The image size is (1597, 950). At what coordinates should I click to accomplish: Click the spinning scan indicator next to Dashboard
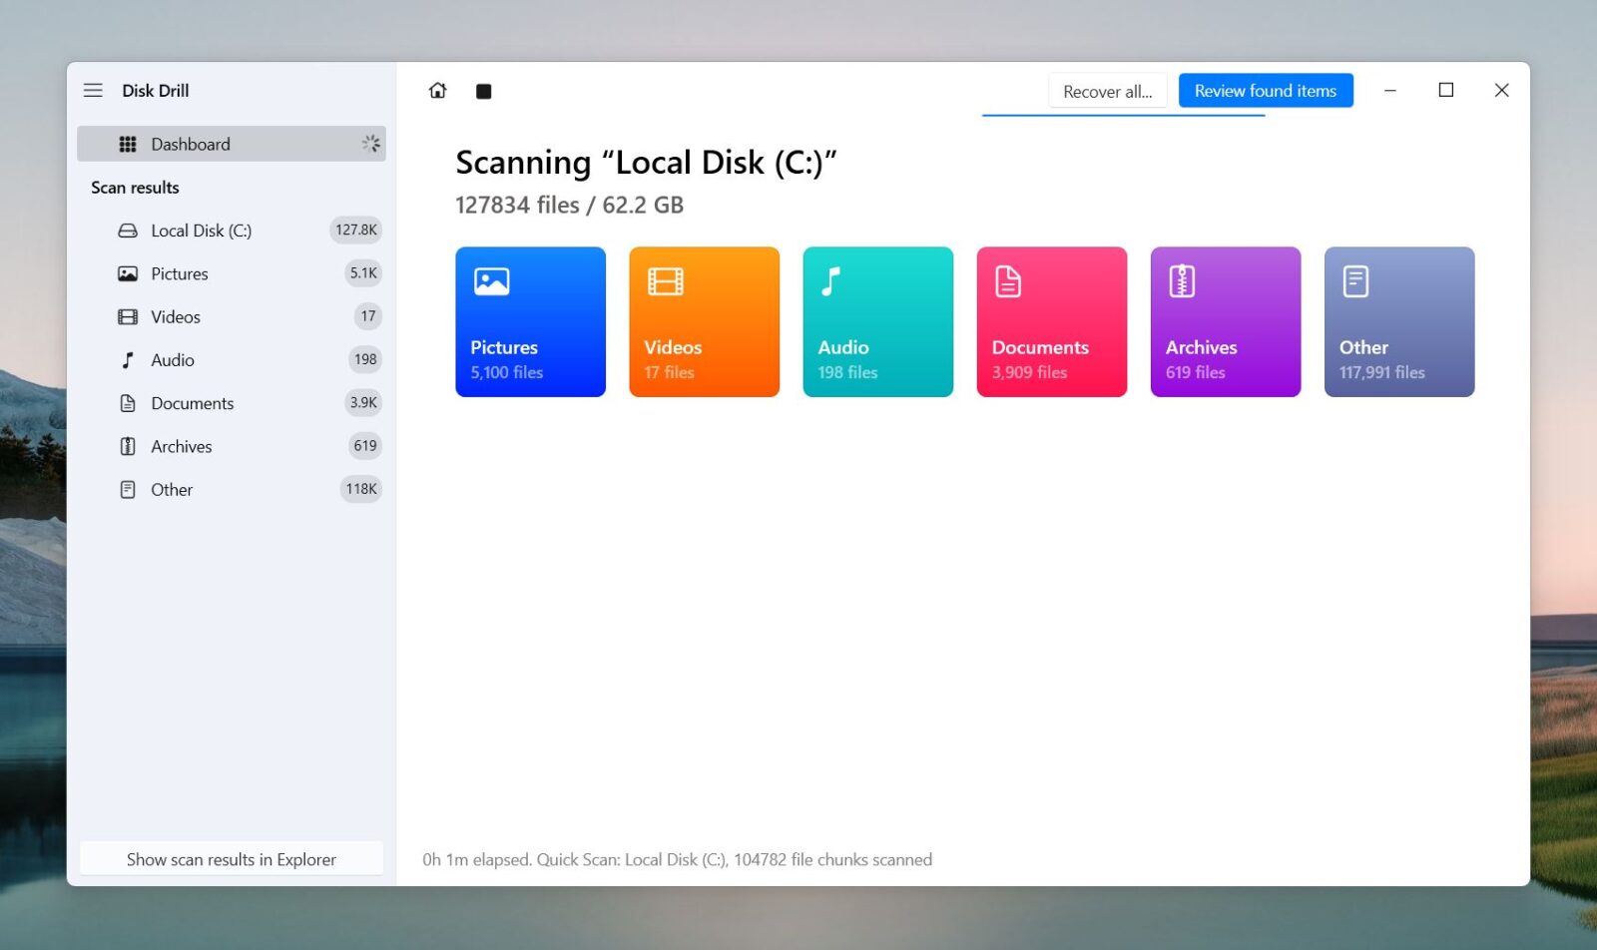click(x=370, y=143)
